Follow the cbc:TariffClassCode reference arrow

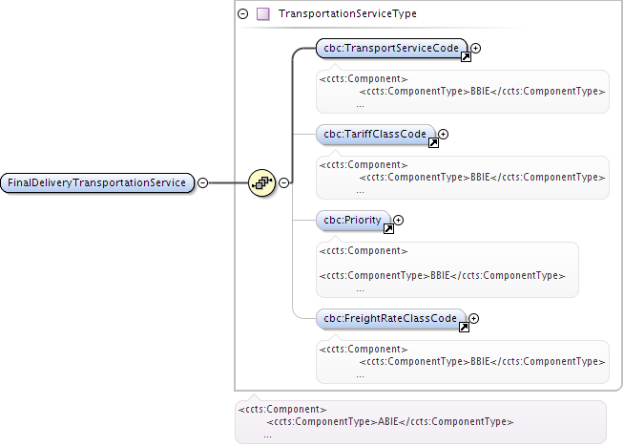point(433,143)
